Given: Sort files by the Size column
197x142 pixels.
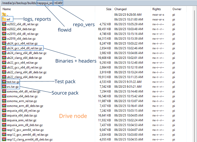Looking at the screenshot, I should [x=108, y=9].
